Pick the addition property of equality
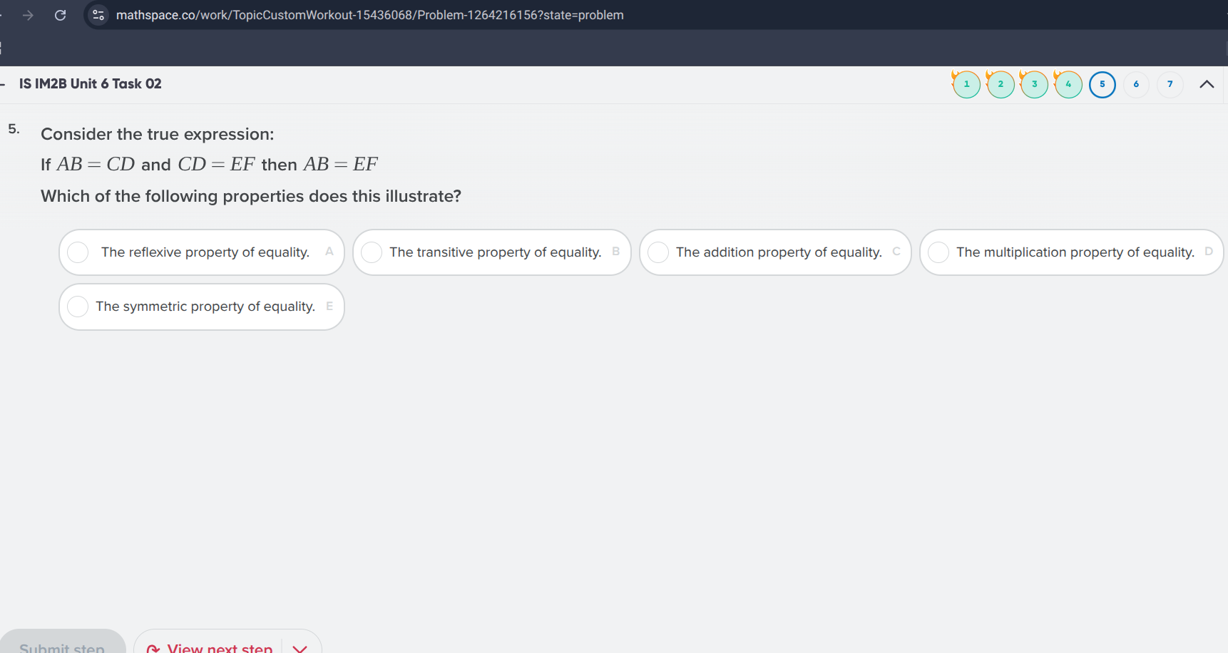 (775, 252)
